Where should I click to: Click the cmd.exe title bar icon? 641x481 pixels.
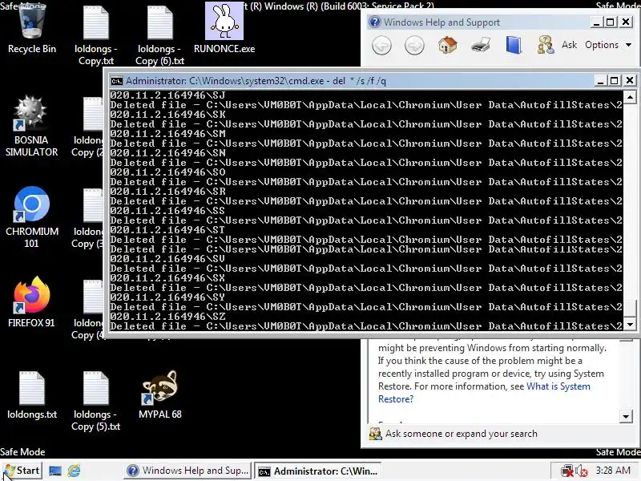[116, 81]
